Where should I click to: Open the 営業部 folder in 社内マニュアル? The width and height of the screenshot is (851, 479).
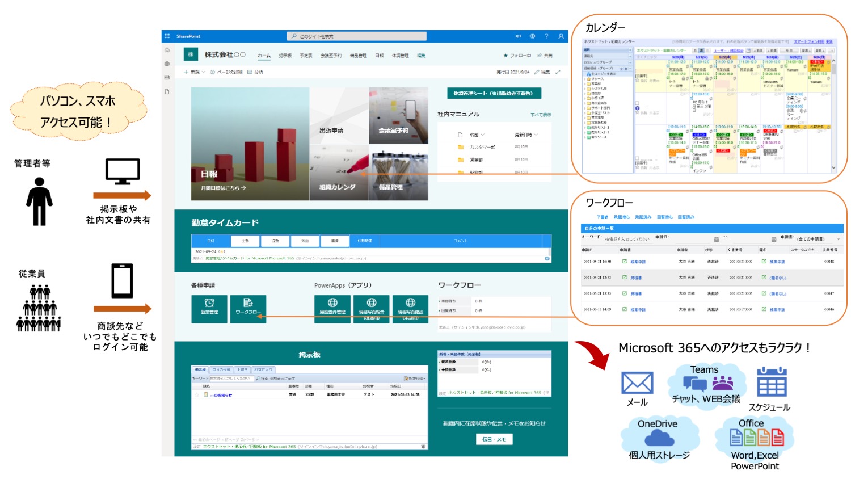tap(475, 160)
